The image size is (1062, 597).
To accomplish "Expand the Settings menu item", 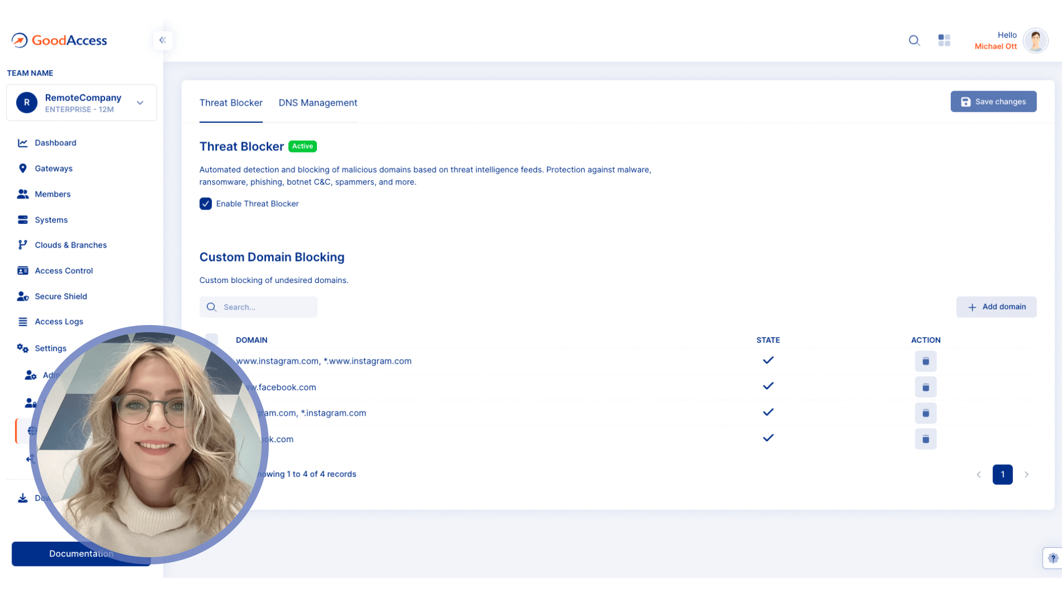I will 50,348.
